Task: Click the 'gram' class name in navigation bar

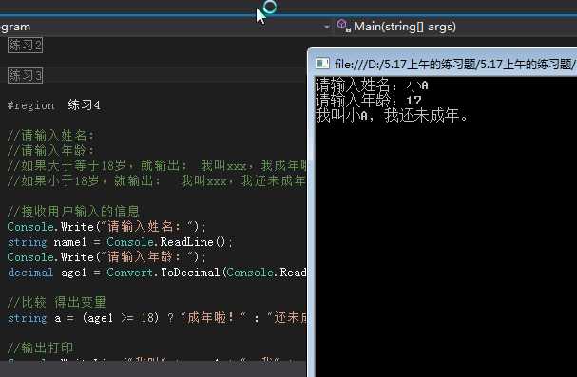Action: point(15,27)
